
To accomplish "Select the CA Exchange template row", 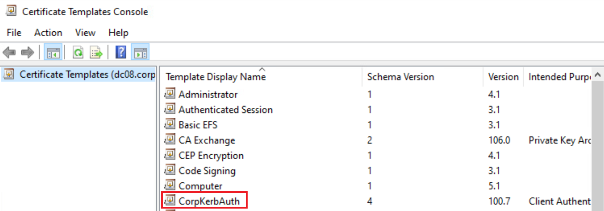I will click(x=376, y=140).
